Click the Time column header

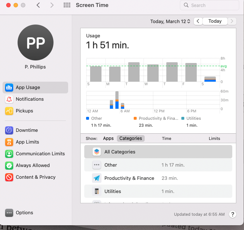coord(166,138)
